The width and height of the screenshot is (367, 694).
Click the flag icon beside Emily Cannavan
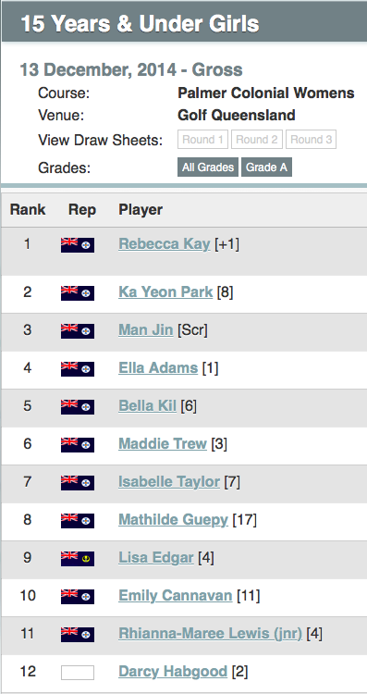pyautogui.click(x=78, y=597)
